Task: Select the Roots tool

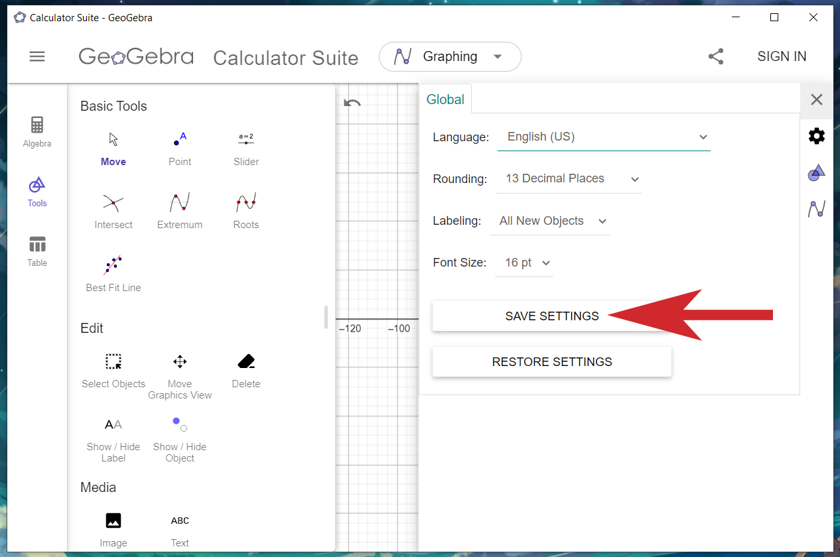Action: (x=246, y=212)
